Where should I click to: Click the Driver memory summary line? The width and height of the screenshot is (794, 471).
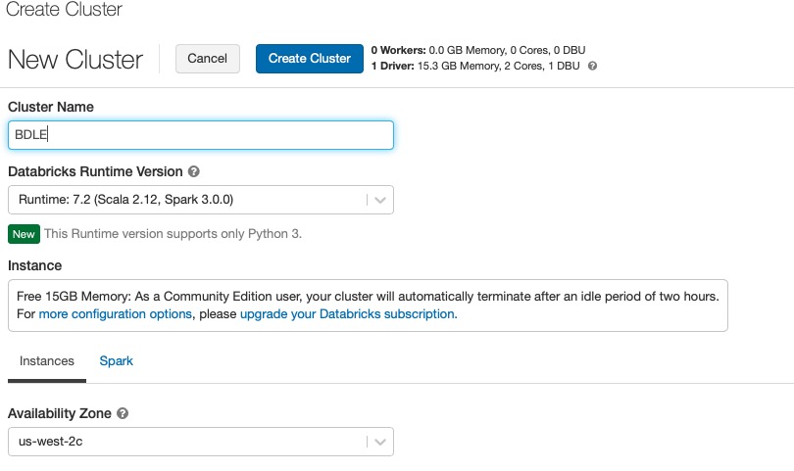click(x=475, y=66)
